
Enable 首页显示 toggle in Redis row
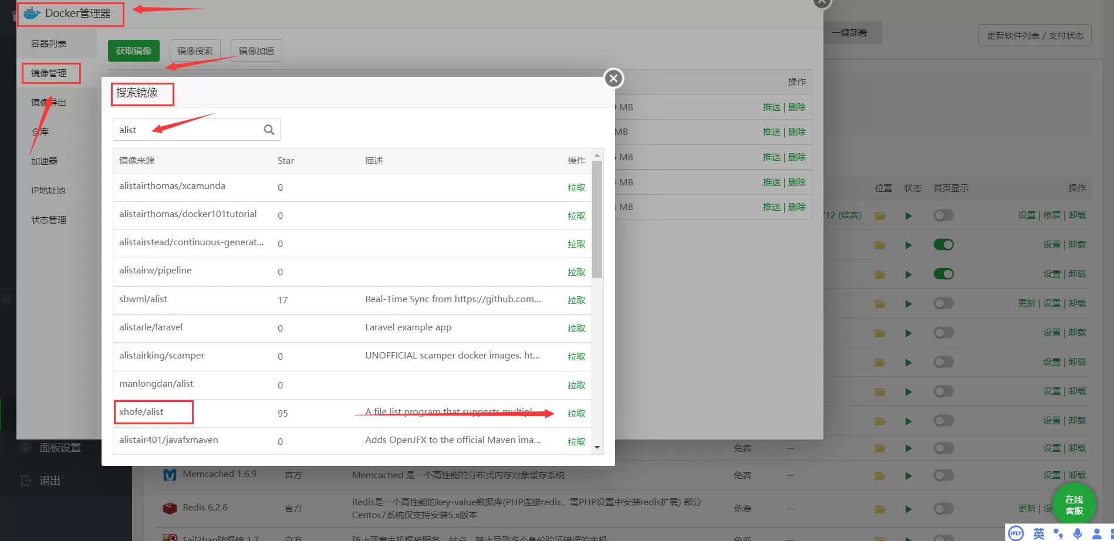click(x=943, y=509)
